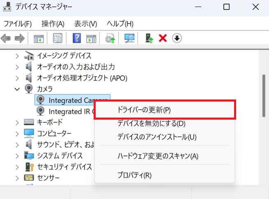Screen dimensions: 269x199
Task: Toggle the action pane toolbar icon
Action: [x=91, y=39]
